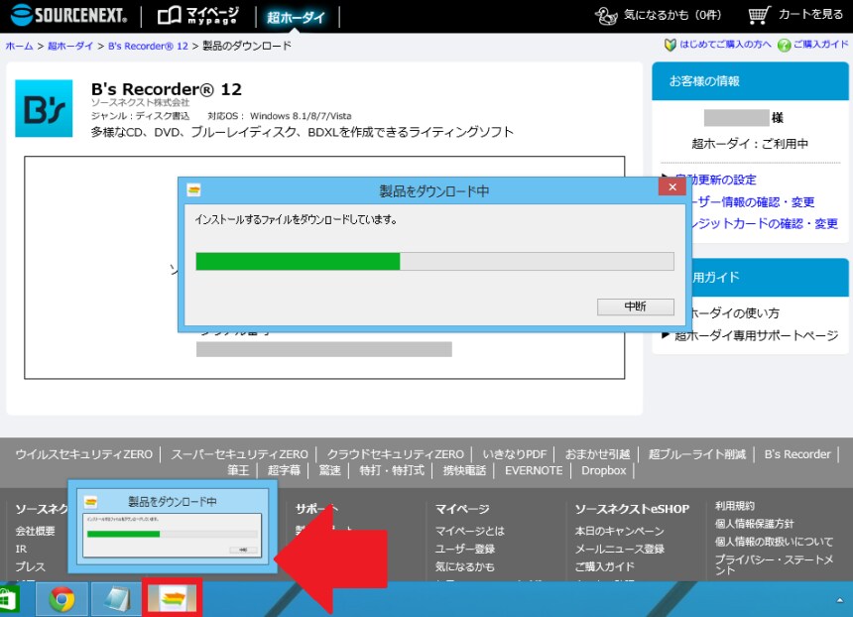This screenshot has width=853, height=617.
Task: Open 超ホーダイ breadcrumb link
Action: coord(70,46)
